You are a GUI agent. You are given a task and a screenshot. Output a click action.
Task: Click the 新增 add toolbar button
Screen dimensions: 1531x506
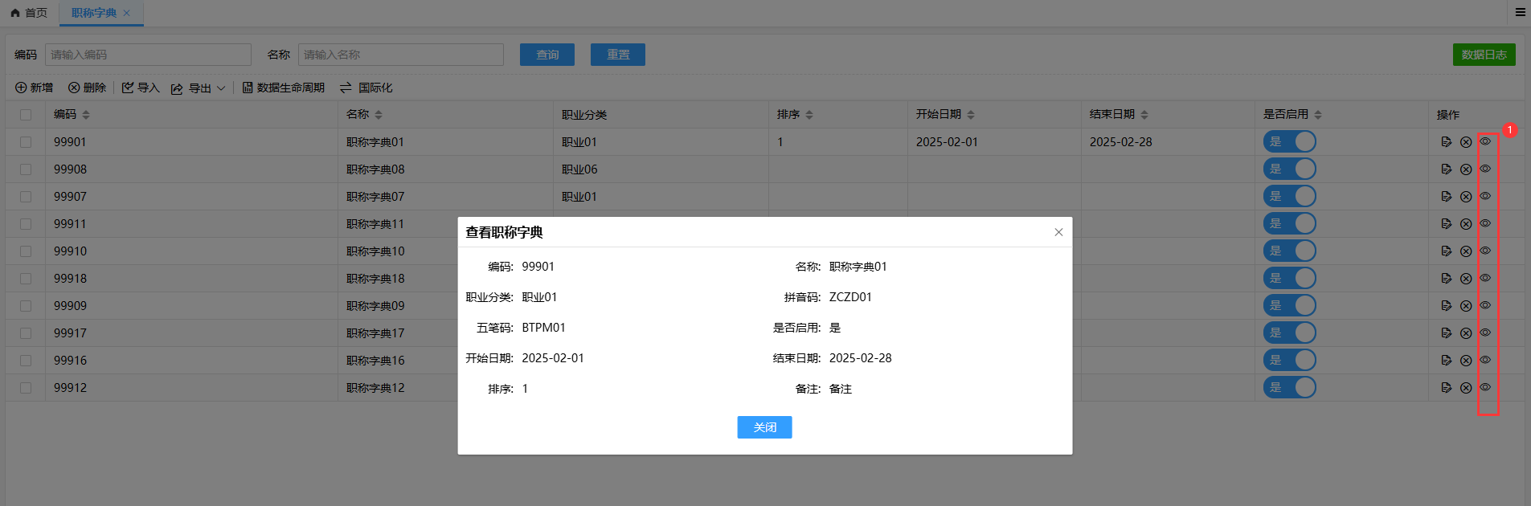[34, 88]
